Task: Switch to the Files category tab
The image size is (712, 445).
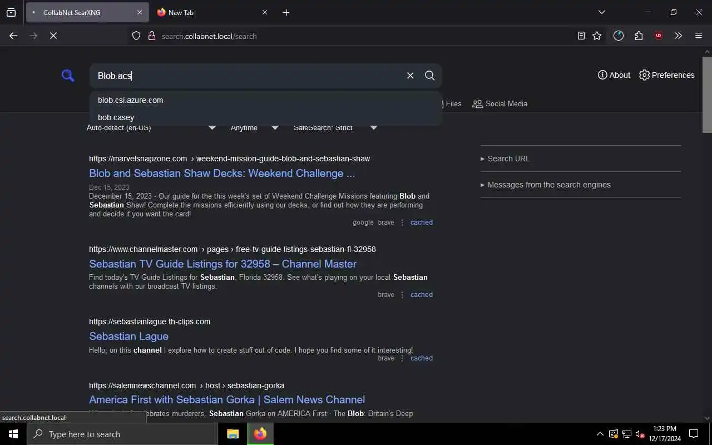Action: 452,103
